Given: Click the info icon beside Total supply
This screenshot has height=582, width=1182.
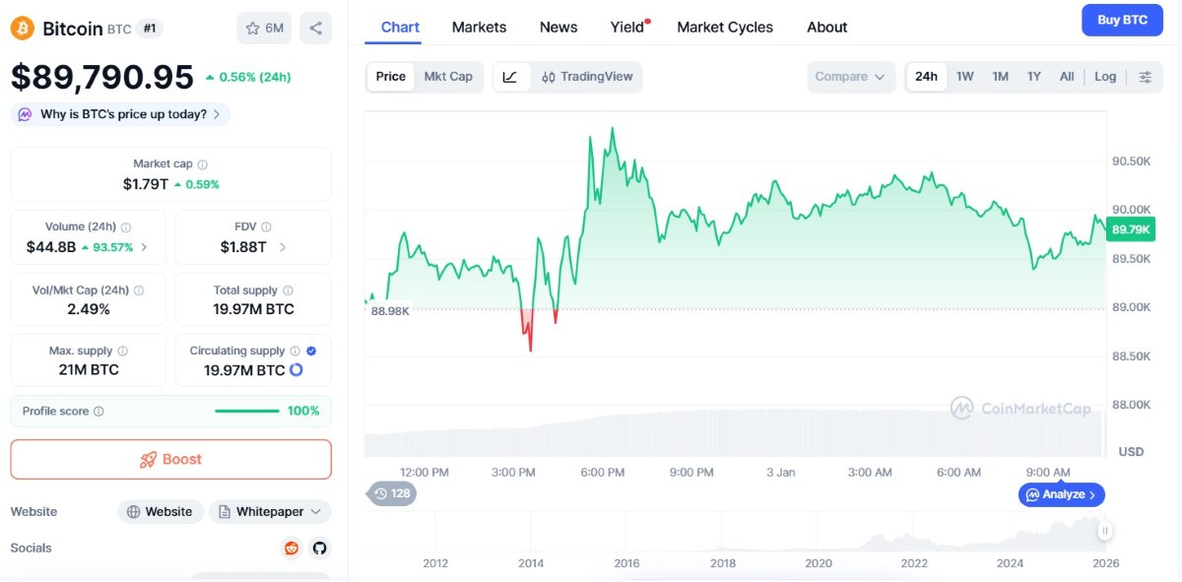Looking at the screenshot, I should 288,291.
